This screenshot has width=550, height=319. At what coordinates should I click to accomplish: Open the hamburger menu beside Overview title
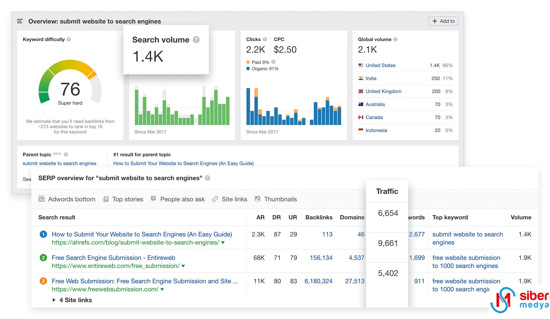tap(20, 21)
